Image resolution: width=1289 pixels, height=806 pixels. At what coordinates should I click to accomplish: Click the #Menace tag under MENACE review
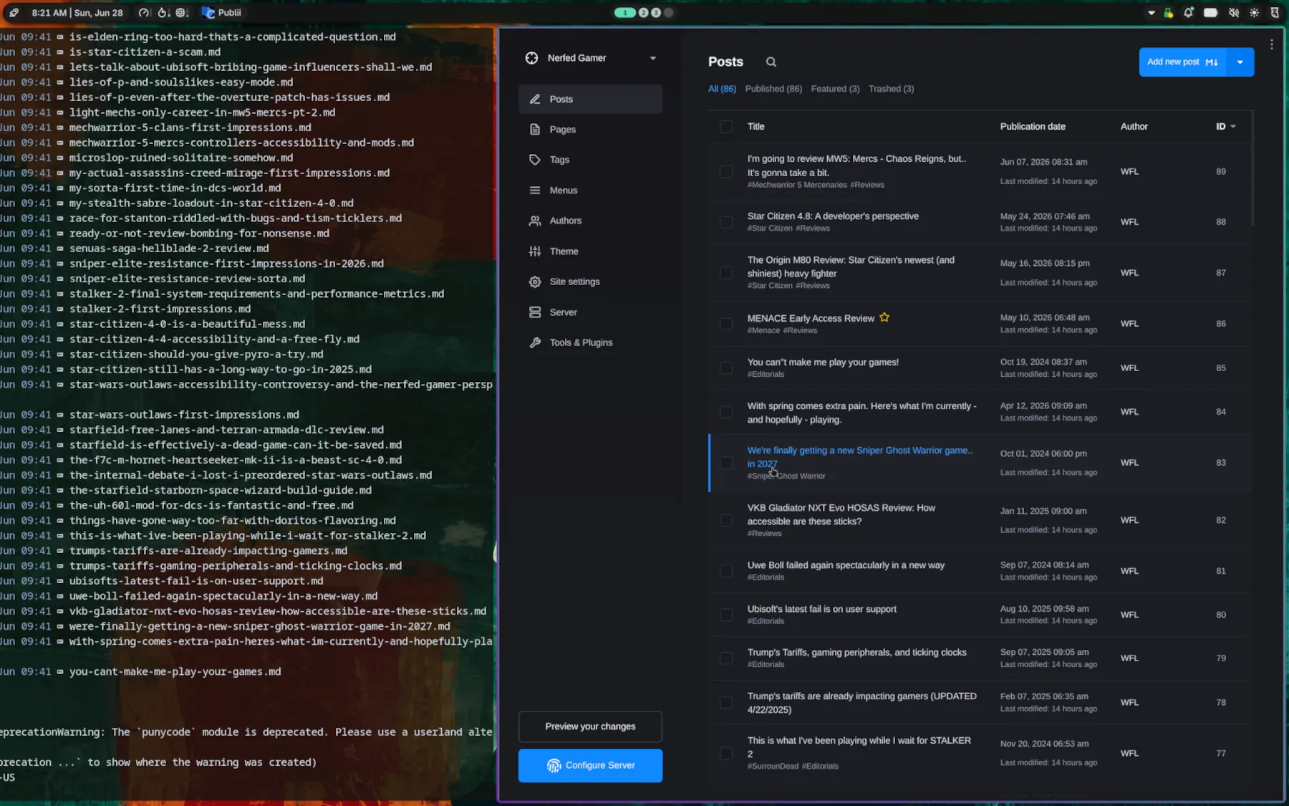point(763,331)
